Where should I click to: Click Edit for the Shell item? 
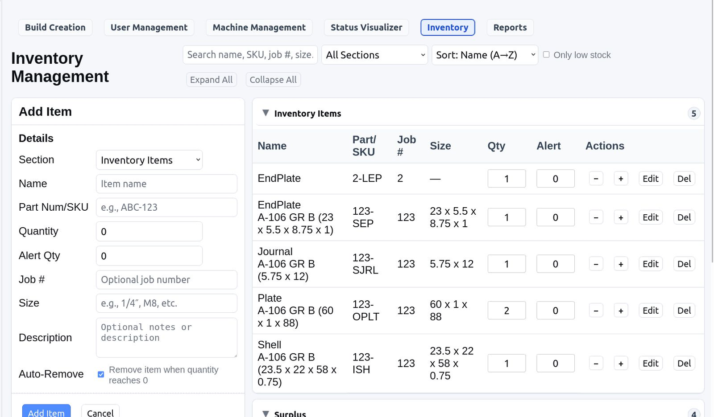click(x=650, y=364)
